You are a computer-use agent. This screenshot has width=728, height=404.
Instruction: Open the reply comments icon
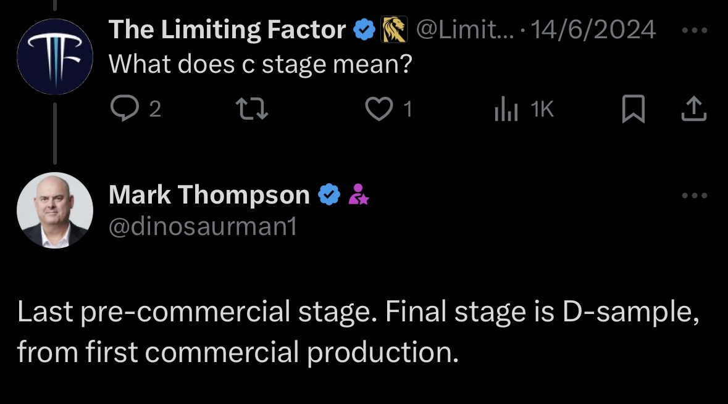tap(125, 109)
